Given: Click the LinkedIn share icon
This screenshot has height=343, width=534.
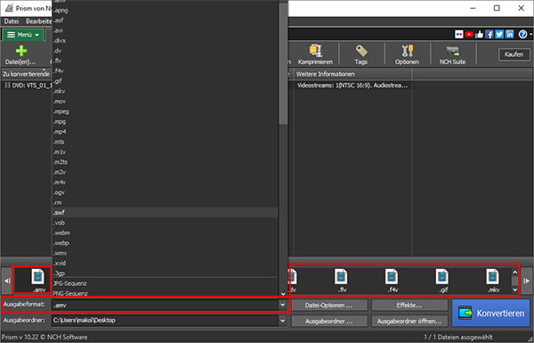Looking at the screenshot, I should (x=509, y=35).
